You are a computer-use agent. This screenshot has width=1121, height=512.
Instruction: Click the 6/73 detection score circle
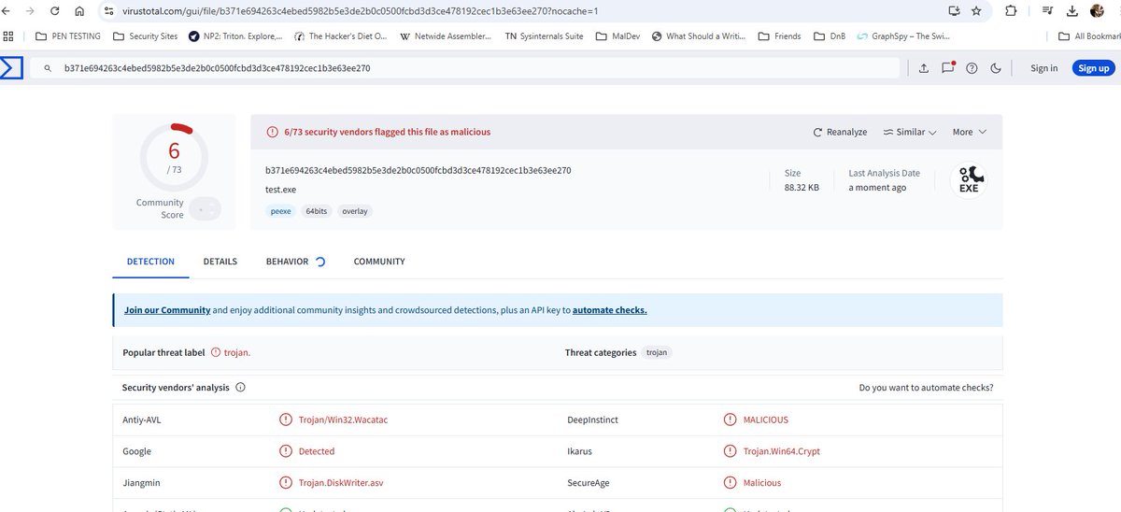(174, 158)
